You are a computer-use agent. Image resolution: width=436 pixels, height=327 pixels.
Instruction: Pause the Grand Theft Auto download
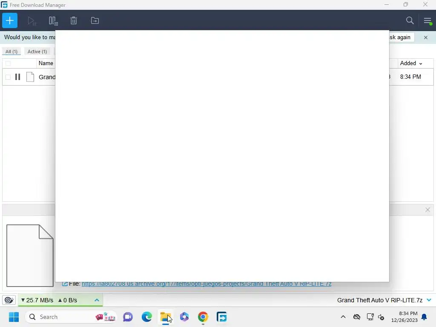coord(18,77)
